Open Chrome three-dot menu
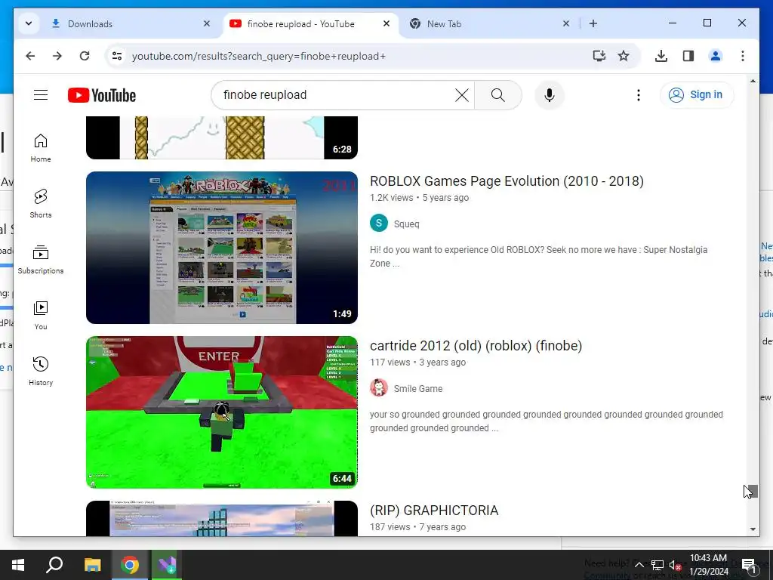 click(743, 56)
